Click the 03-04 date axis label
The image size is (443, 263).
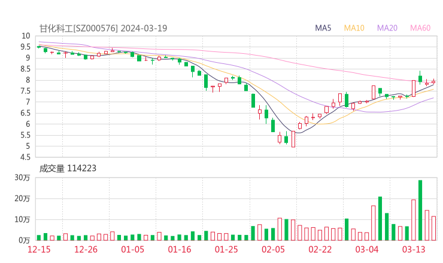click(x=367, y=249)
